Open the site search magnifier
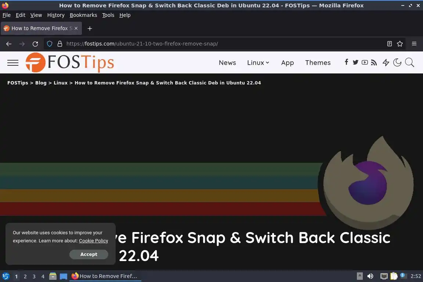423x282 pixels. [409, 63]
